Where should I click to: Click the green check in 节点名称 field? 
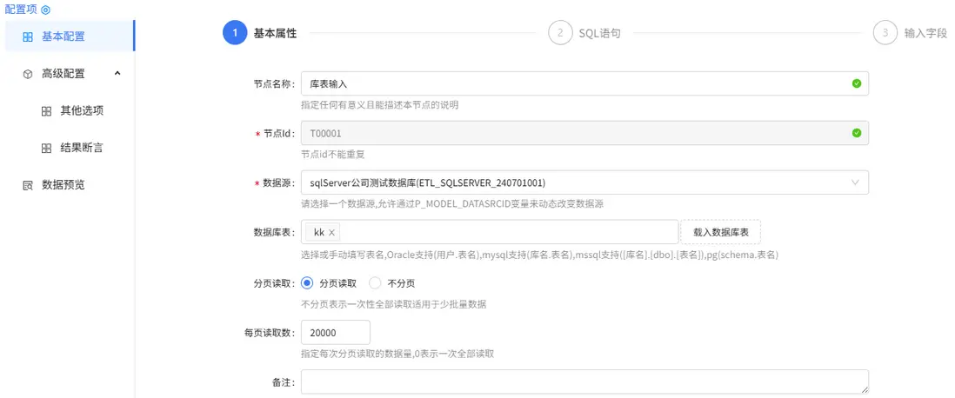[x=856, y=83]
